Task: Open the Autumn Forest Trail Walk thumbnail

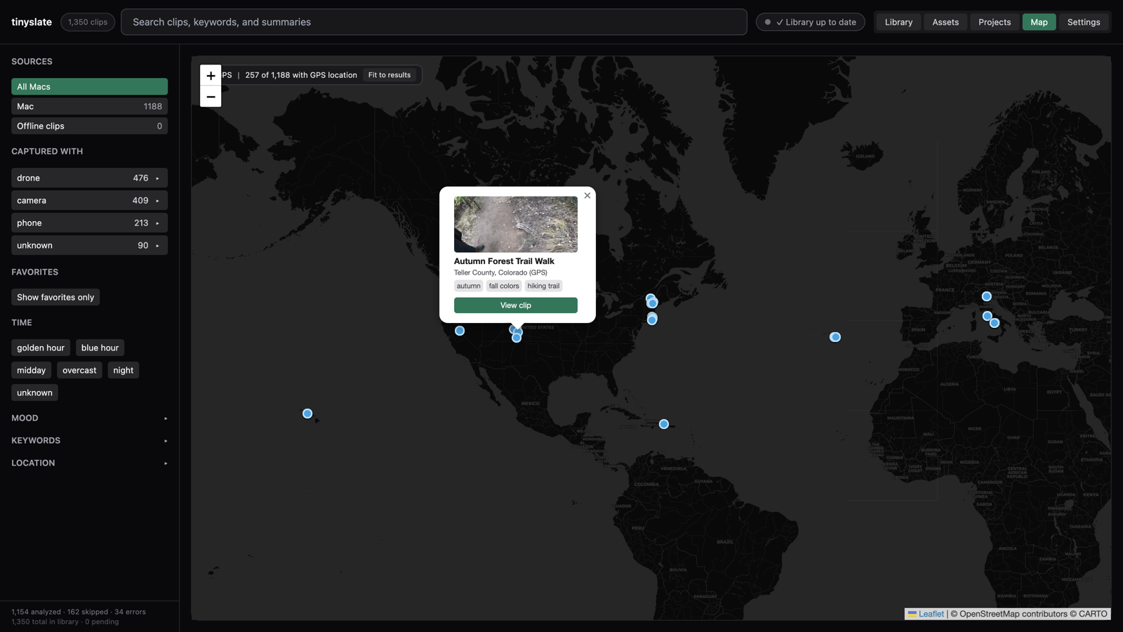Action: pos(516,224)
